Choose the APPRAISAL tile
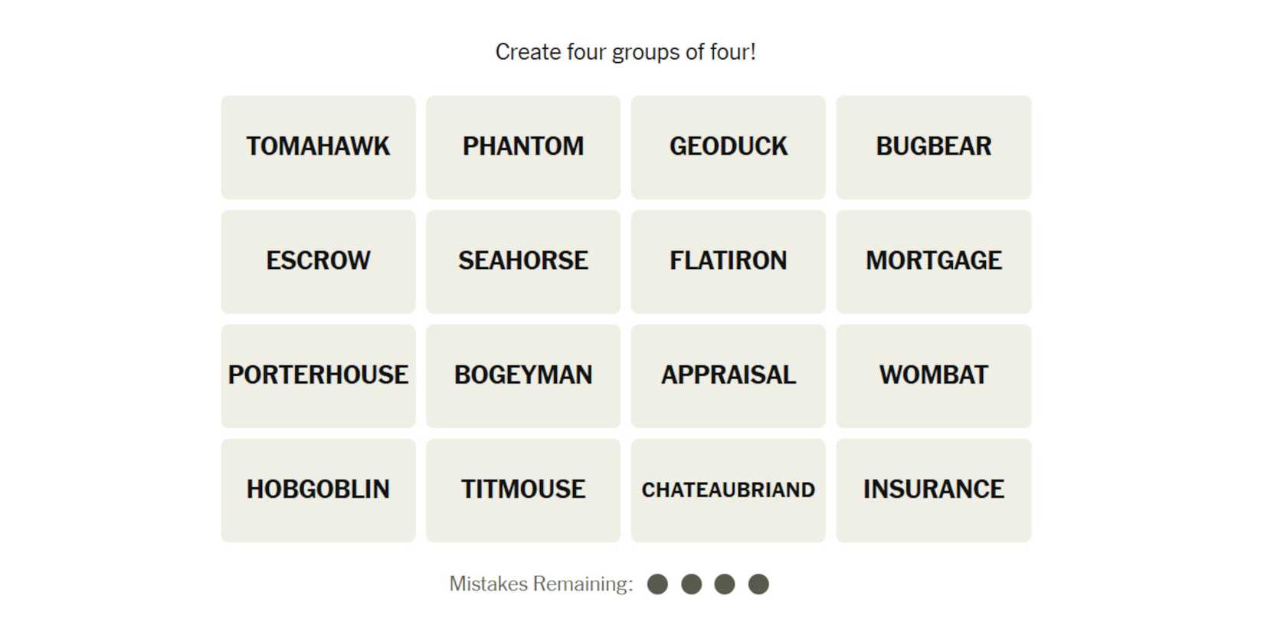 click(x=729, y=375)
